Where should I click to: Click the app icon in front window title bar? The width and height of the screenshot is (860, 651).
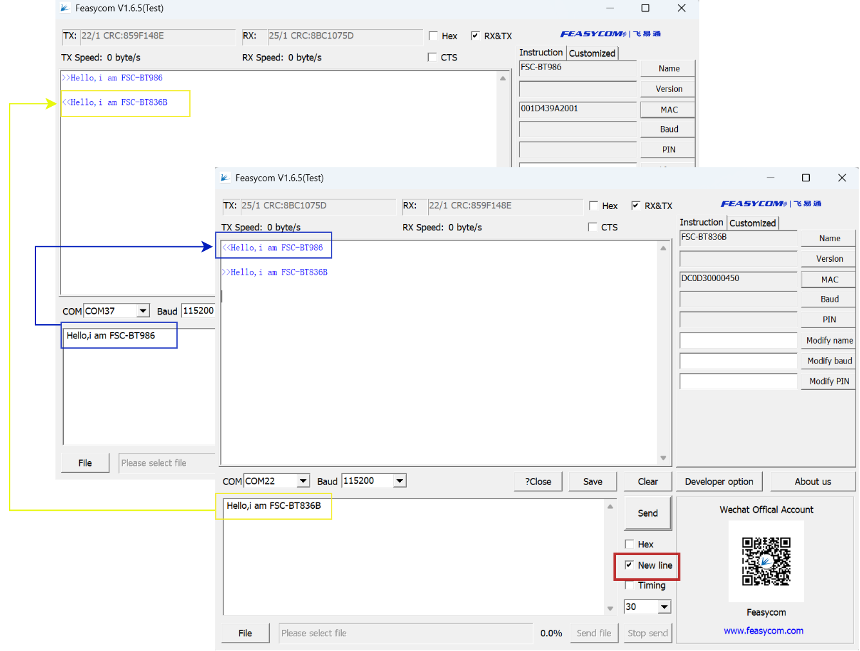pos(226,178)
